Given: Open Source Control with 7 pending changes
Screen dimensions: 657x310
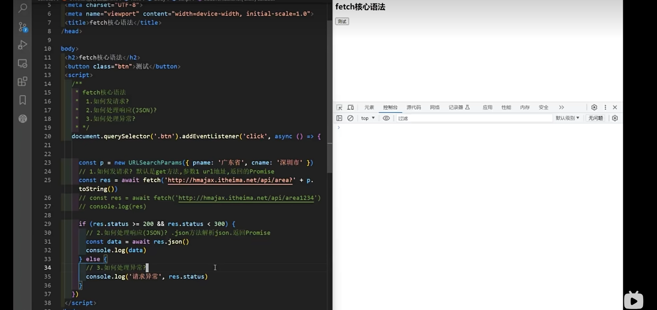Looking at the screenshot, I should (x=23, y=27).
